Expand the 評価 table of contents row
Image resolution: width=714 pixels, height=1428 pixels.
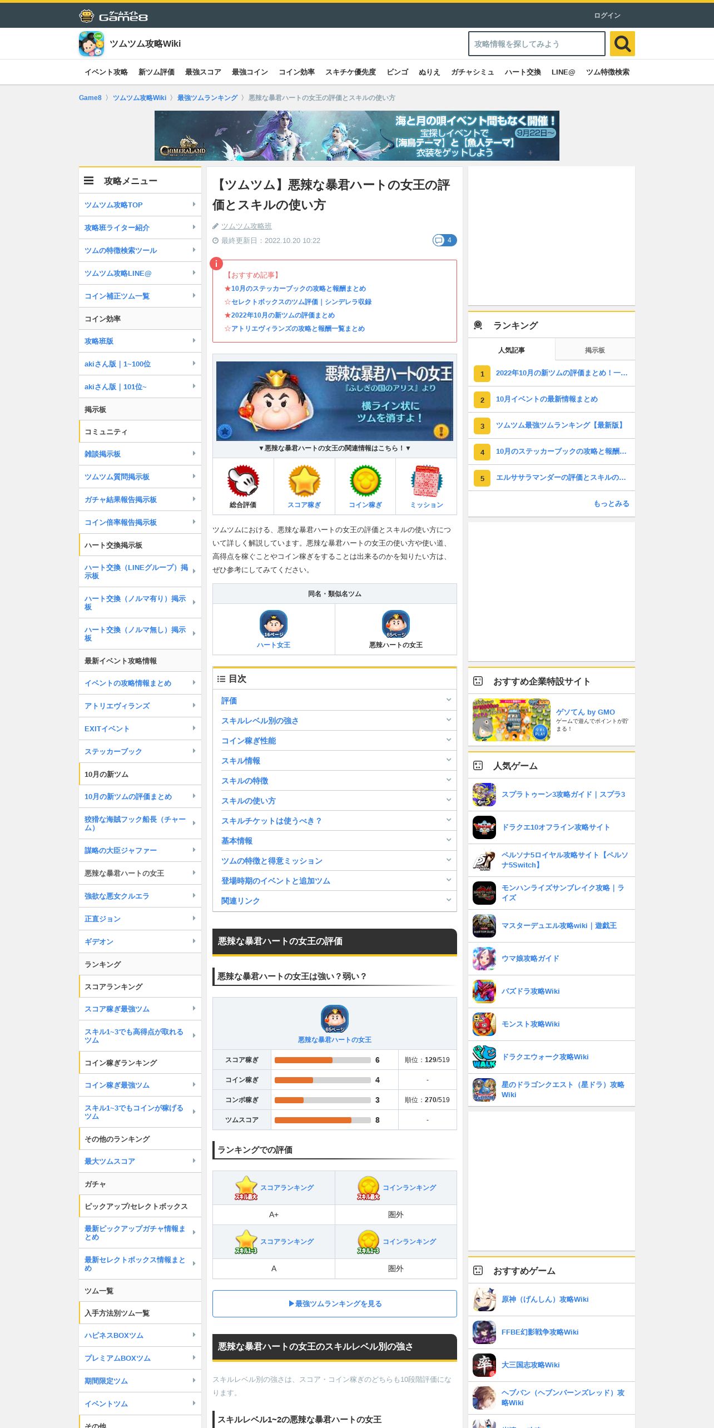coord(335,701)
